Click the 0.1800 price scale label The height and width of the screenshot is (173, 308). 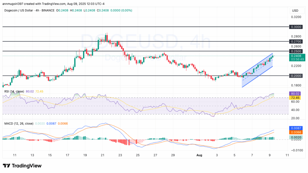pyautogui.click(x=296, y=85)
